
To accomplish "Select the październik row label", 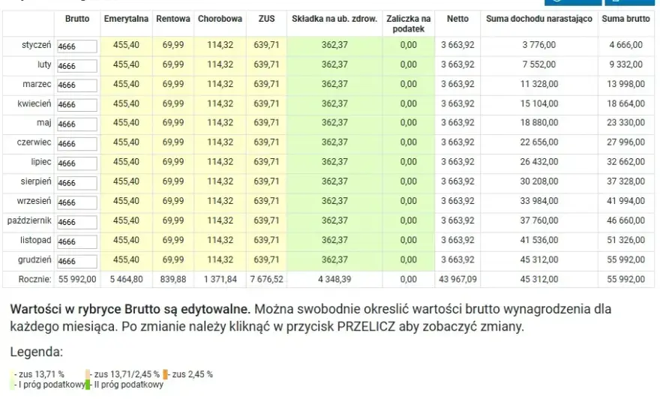I will (29, 220).
